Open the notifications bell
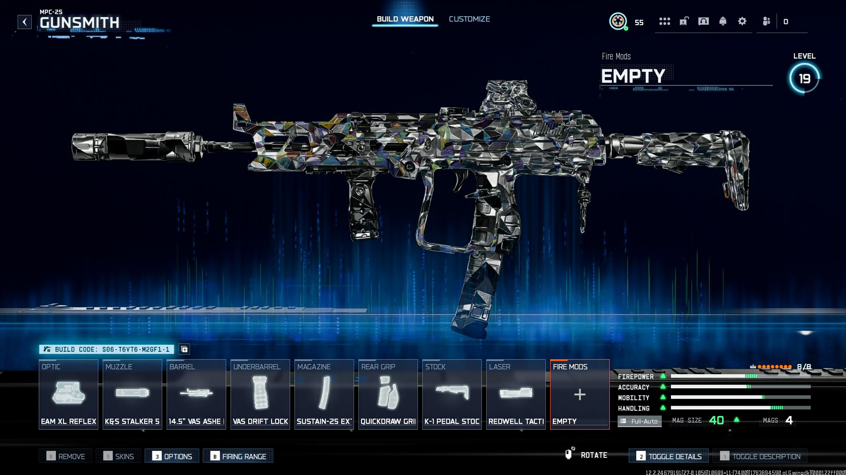The image size is (846, 475). 723,21
